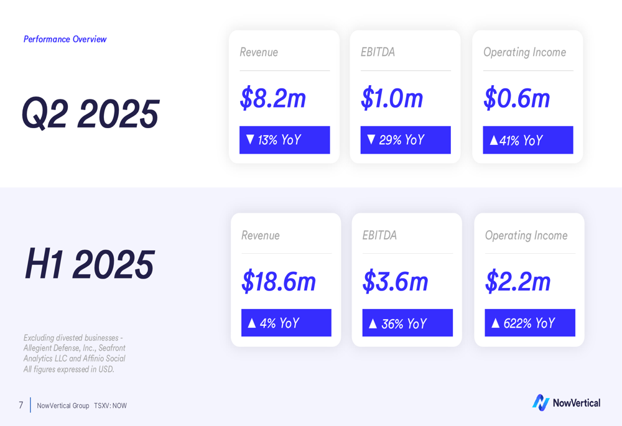This screenshot has width=622, height=426.
Task: Click the up triangle beside 41% YoY
Action: click(493, 141)
